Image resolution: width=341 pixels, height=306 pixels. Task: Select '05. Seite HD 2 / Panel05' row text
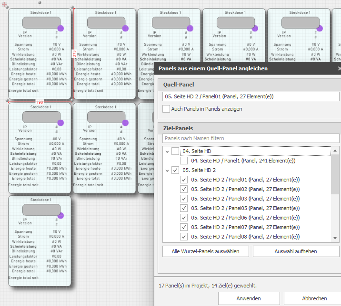(245, 208)
